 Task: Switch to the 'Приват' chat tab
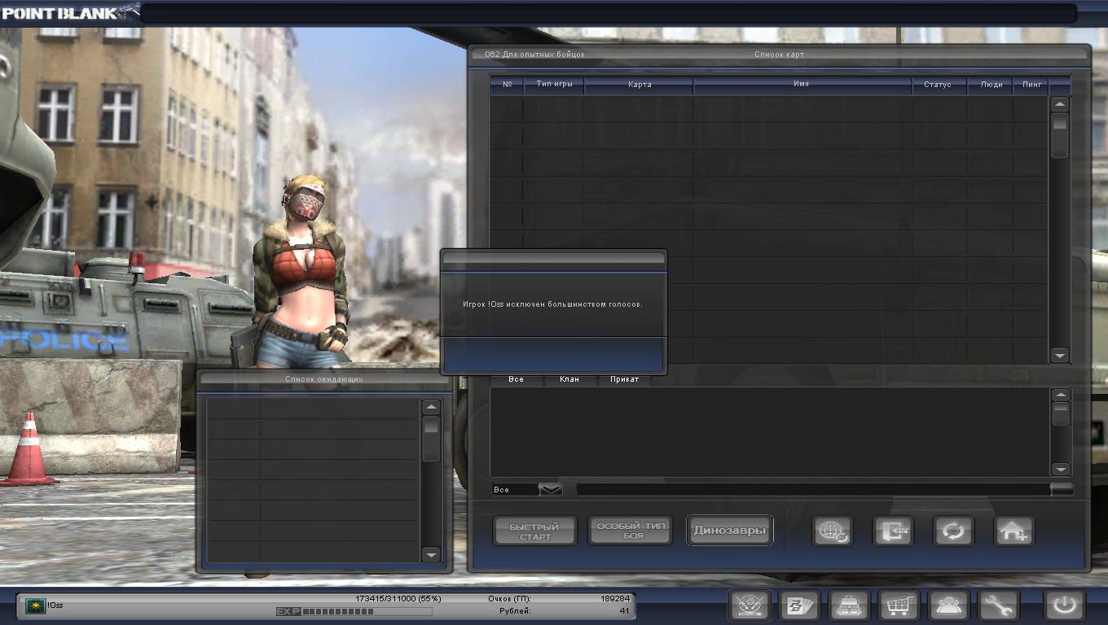tap(624, 379)
